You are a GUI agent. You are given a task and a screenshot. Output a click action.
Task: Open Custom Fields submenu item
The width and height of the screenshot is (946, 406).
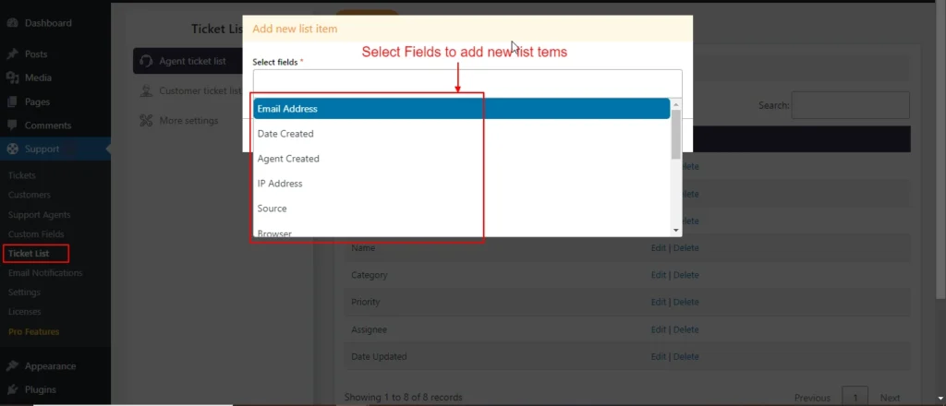(x=36, y=233)
